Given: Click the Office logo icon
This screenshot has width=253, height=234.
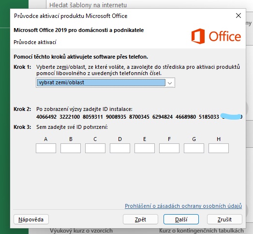Looking at the screenshot, I should pyautogui.click(x=198, y=36).
